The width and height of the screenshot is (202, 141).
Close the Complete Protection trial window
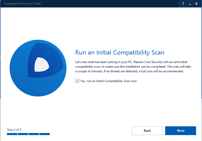pos(196,4)
